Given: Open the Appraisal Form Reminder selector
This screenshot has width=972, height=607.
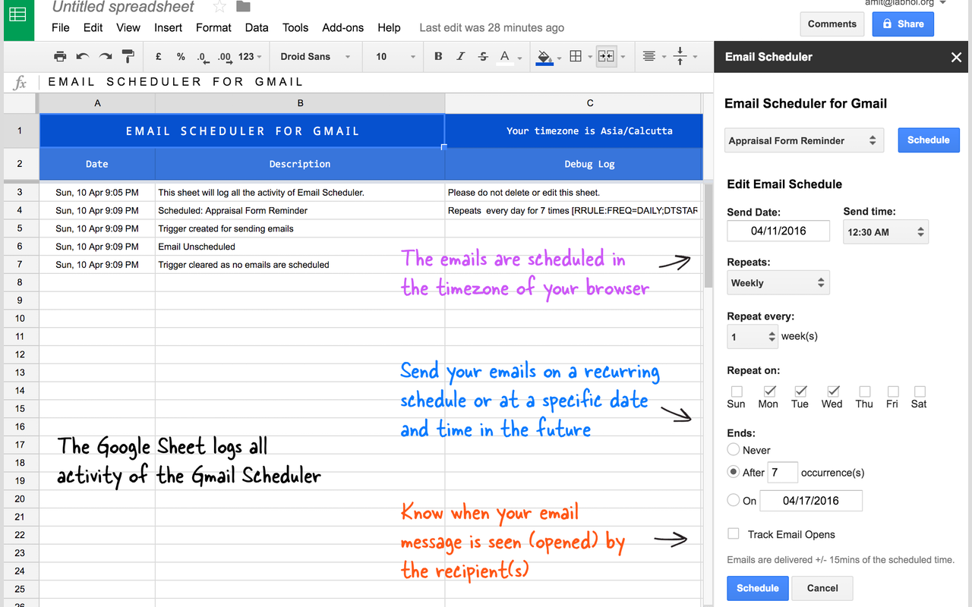Looking at the screenshot, I should tap(803, 140).
